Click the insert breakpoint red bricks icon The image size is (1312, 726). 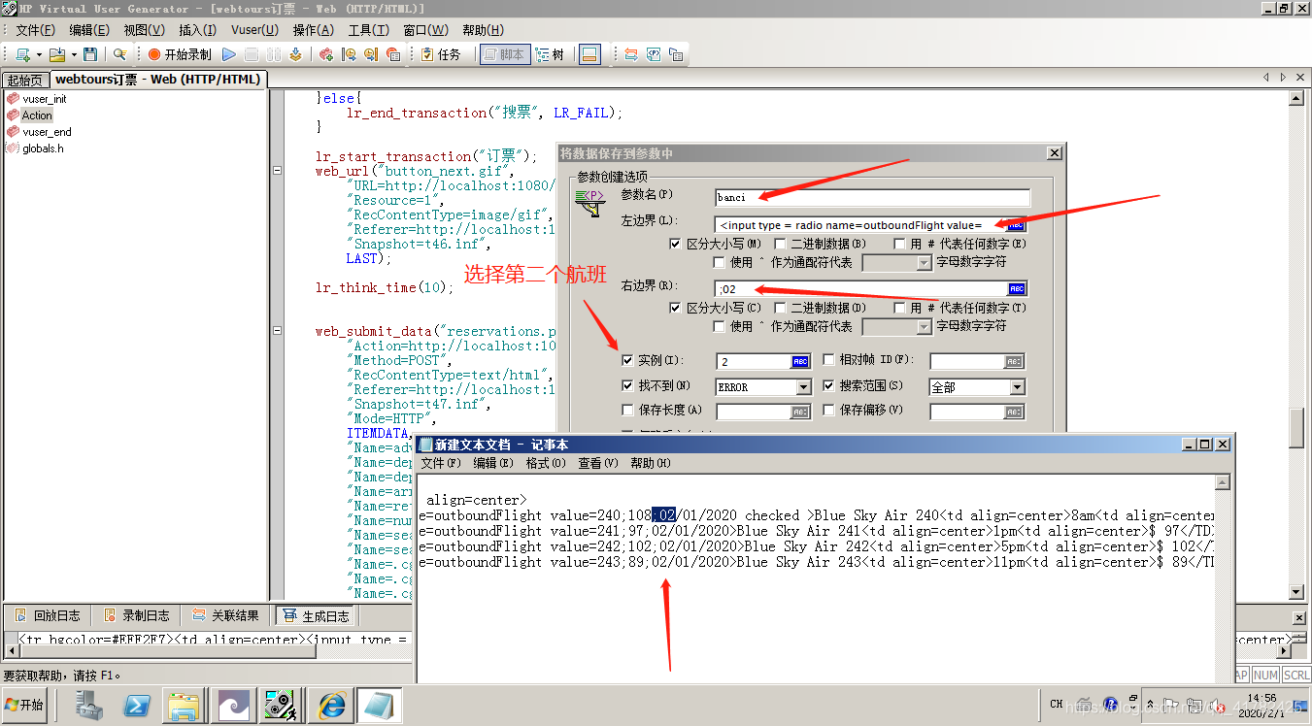coord(326,54)
